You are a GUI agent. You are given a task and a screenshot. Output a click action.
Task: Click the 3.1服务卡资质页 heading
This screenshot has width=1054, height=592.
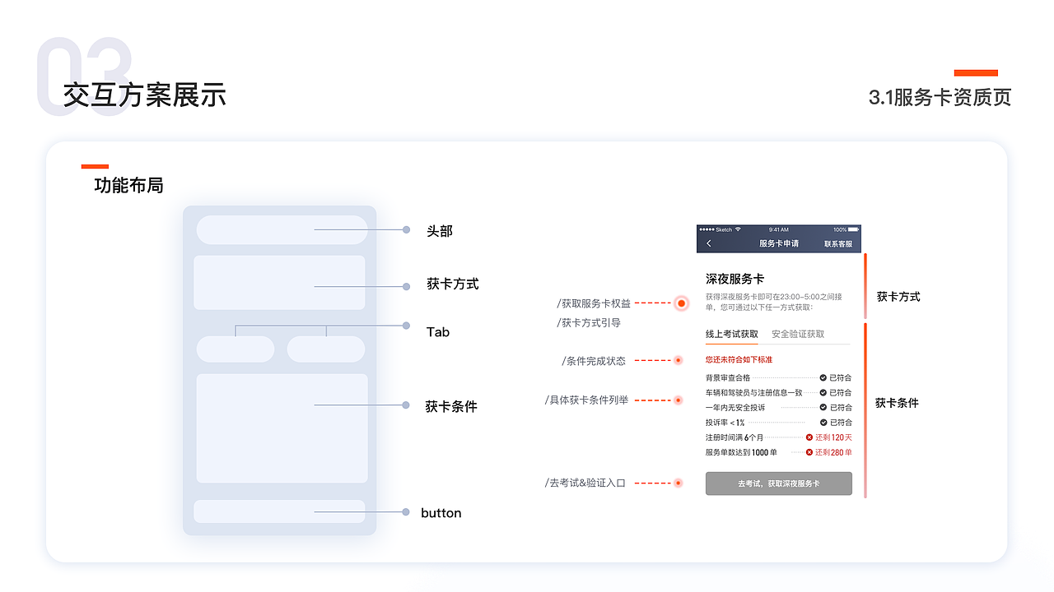940,98
